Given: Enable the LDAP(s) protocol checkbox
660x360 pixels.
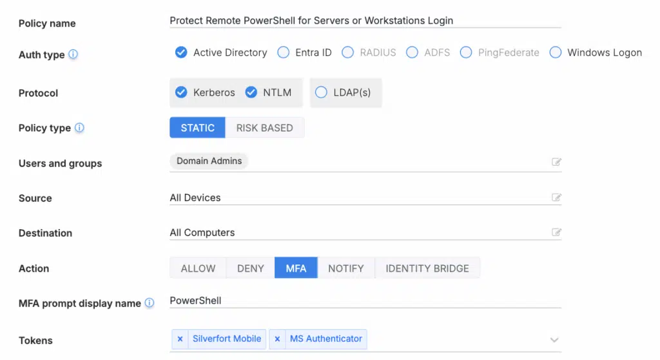Looking at the screenshot, I should 321,92.
